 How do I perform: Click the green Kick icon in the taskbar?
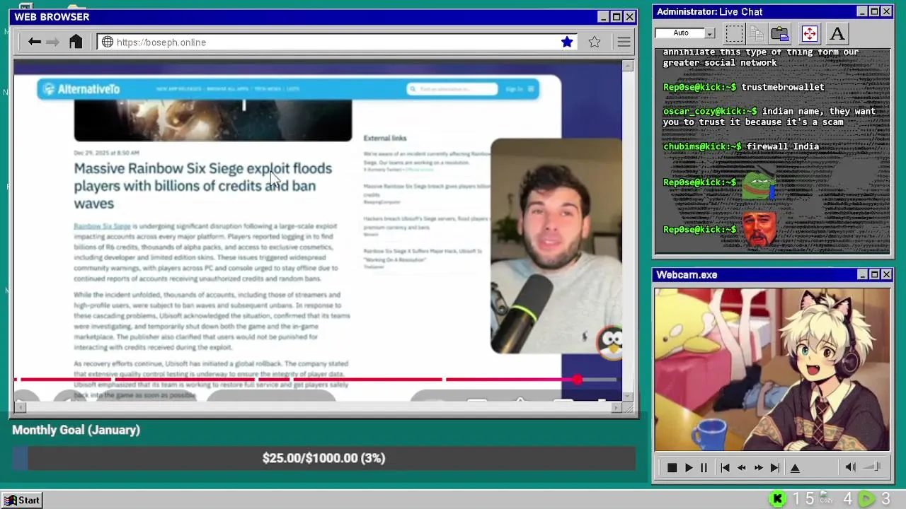coord(777,500)
